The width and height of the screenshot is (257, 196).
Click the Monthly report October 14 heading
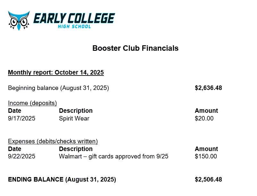(56, 73)
